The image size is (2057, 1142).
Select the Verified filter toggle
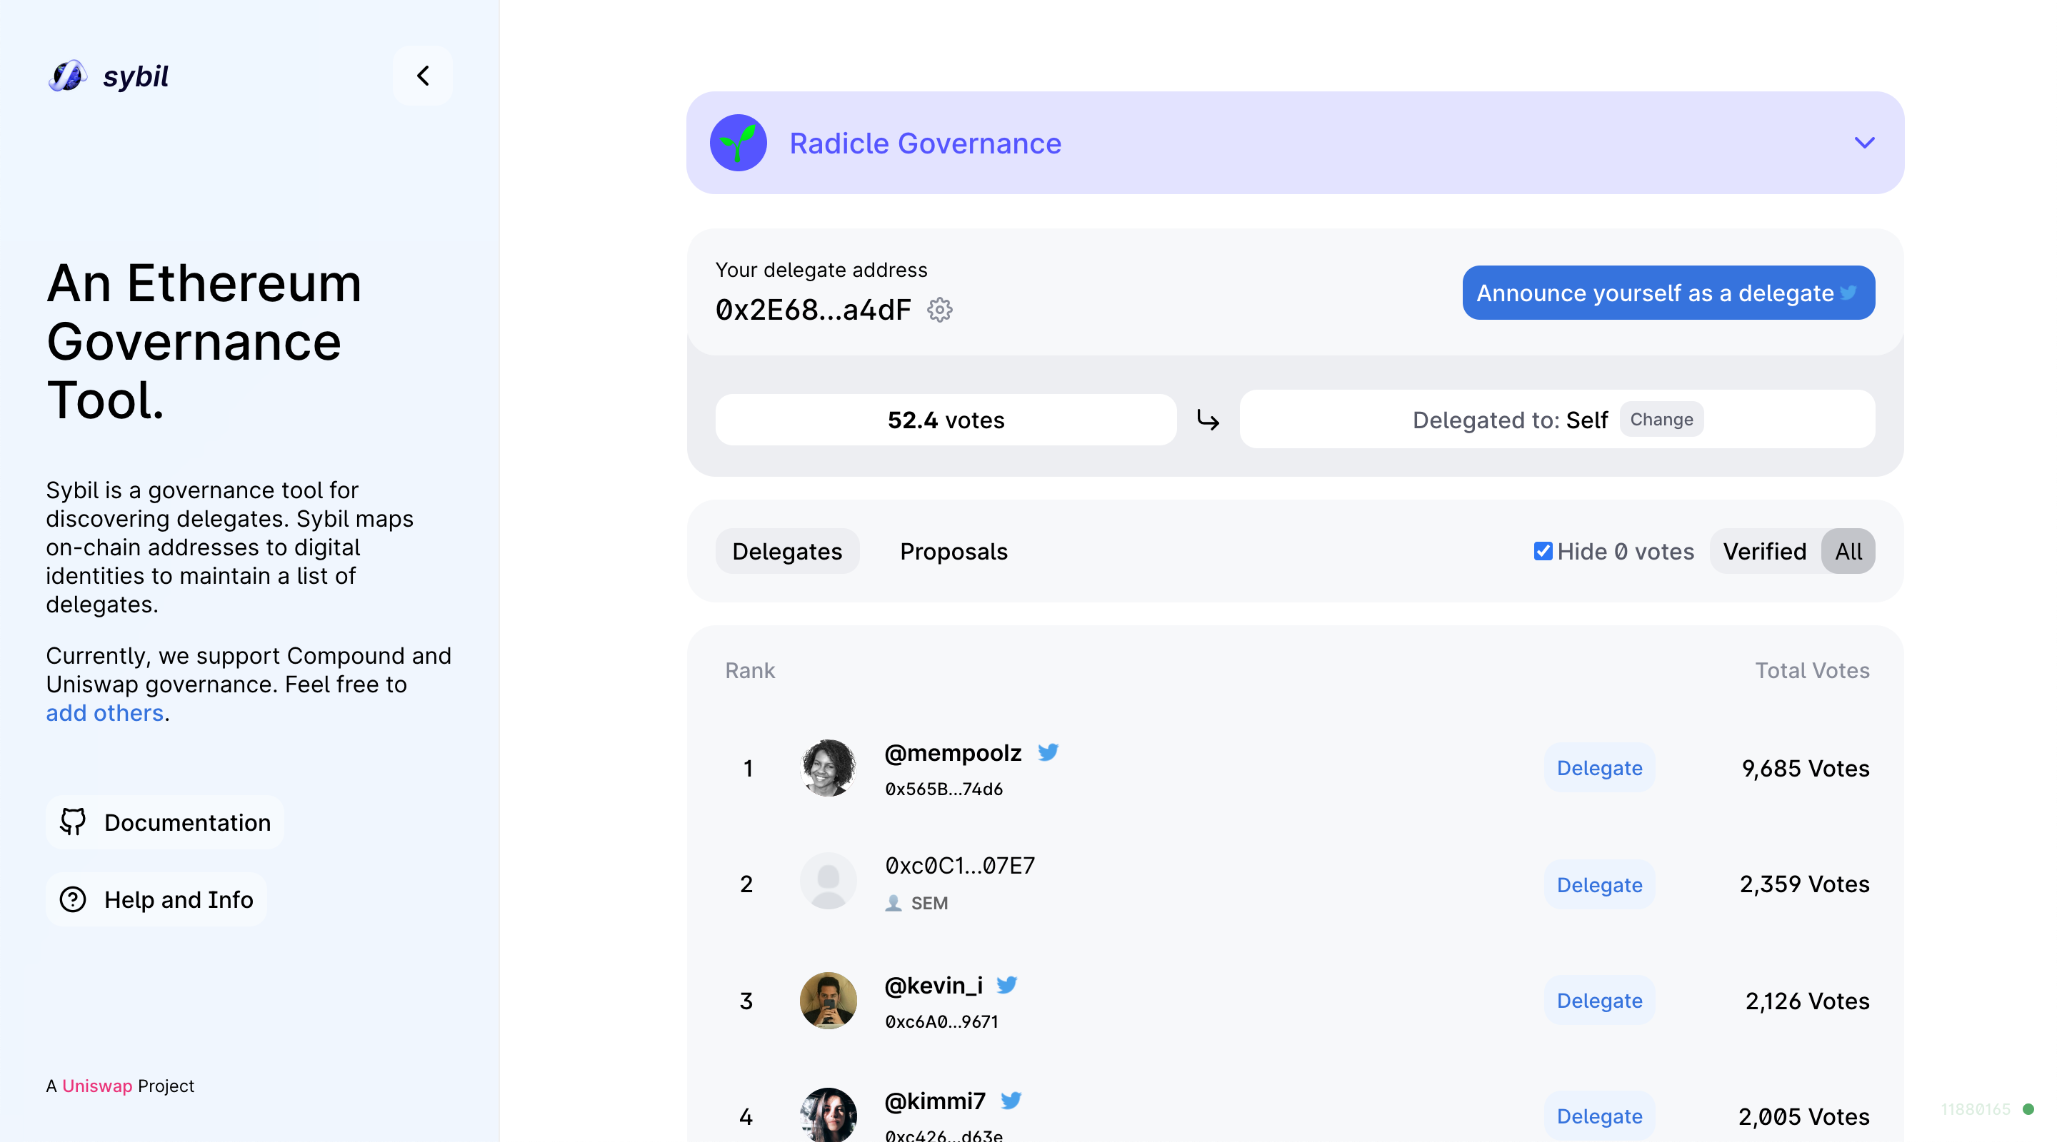[1764, 550]
